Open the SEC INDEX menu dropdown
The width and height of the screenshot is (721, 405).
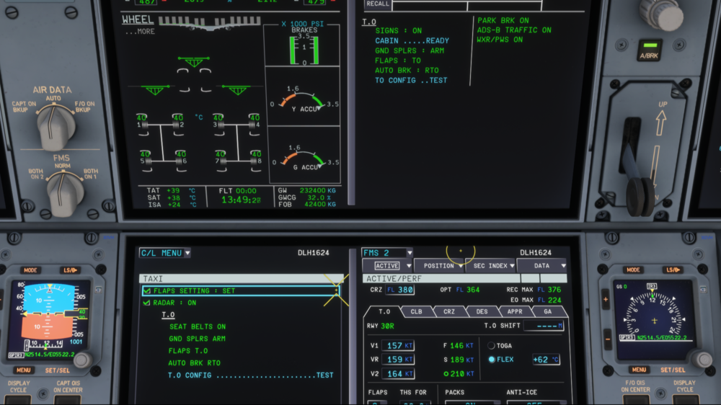coord(491,266)
